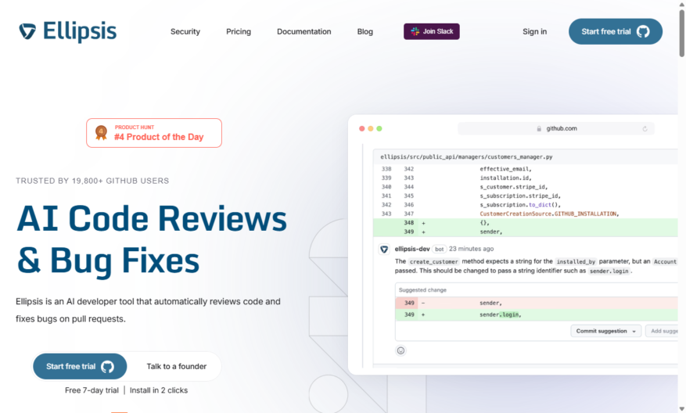Click the padlock icon in address bar
This screenshot has height=413, width=686.
[539, 128]
